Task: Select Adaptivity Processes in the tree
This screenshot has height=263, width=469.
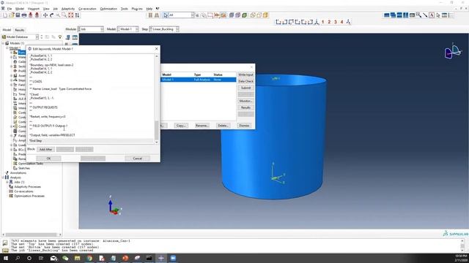Action: 28,187
